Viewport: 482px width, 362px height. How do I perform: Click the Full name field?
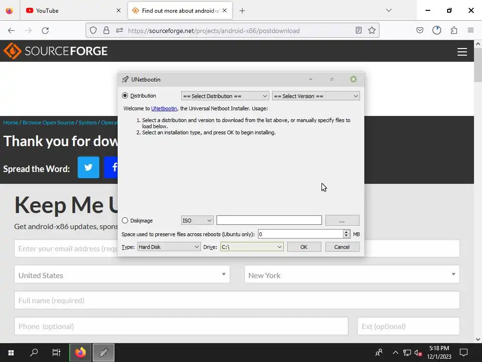pos(237,300)
